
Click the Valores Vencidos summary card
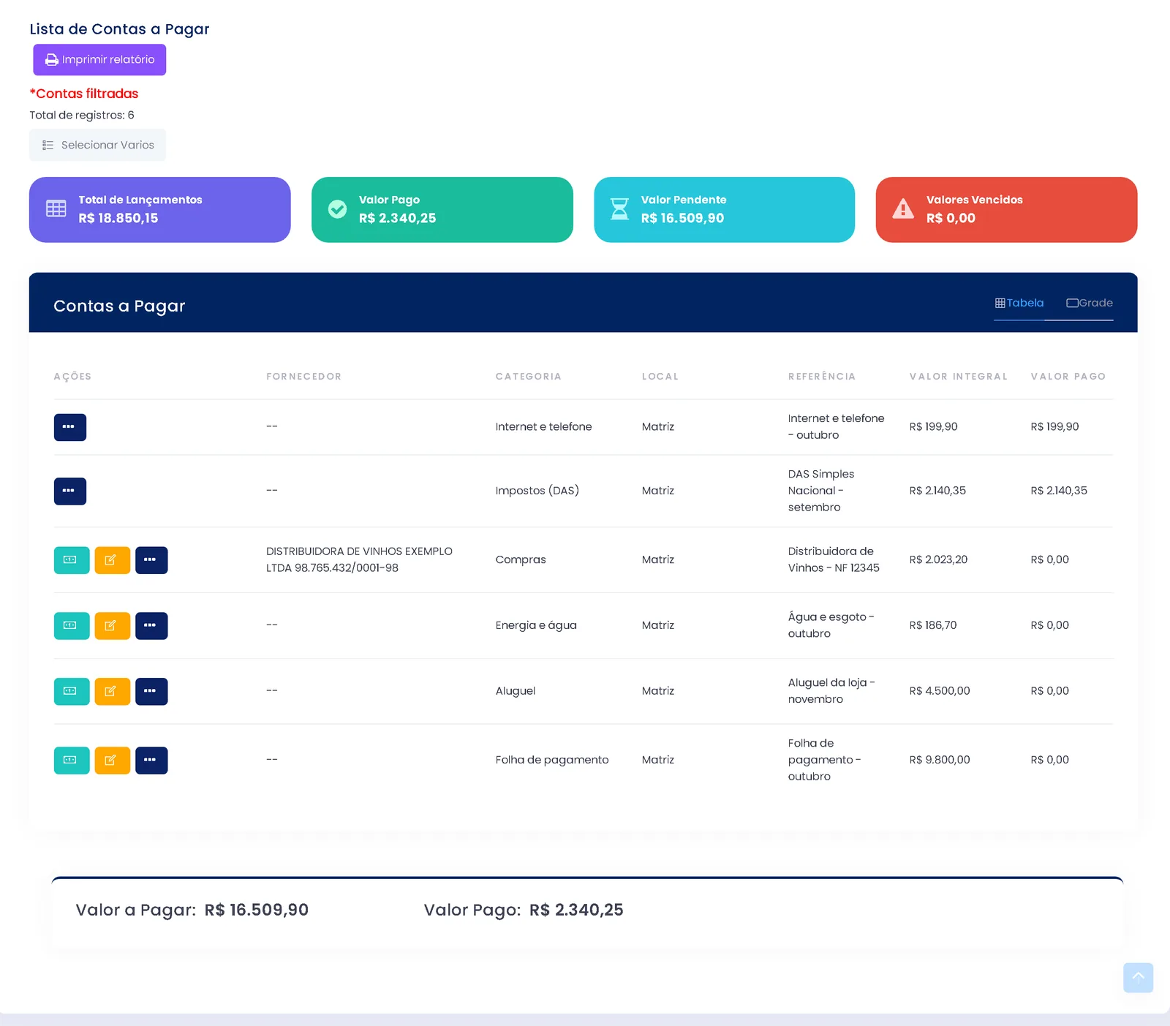1007,210
